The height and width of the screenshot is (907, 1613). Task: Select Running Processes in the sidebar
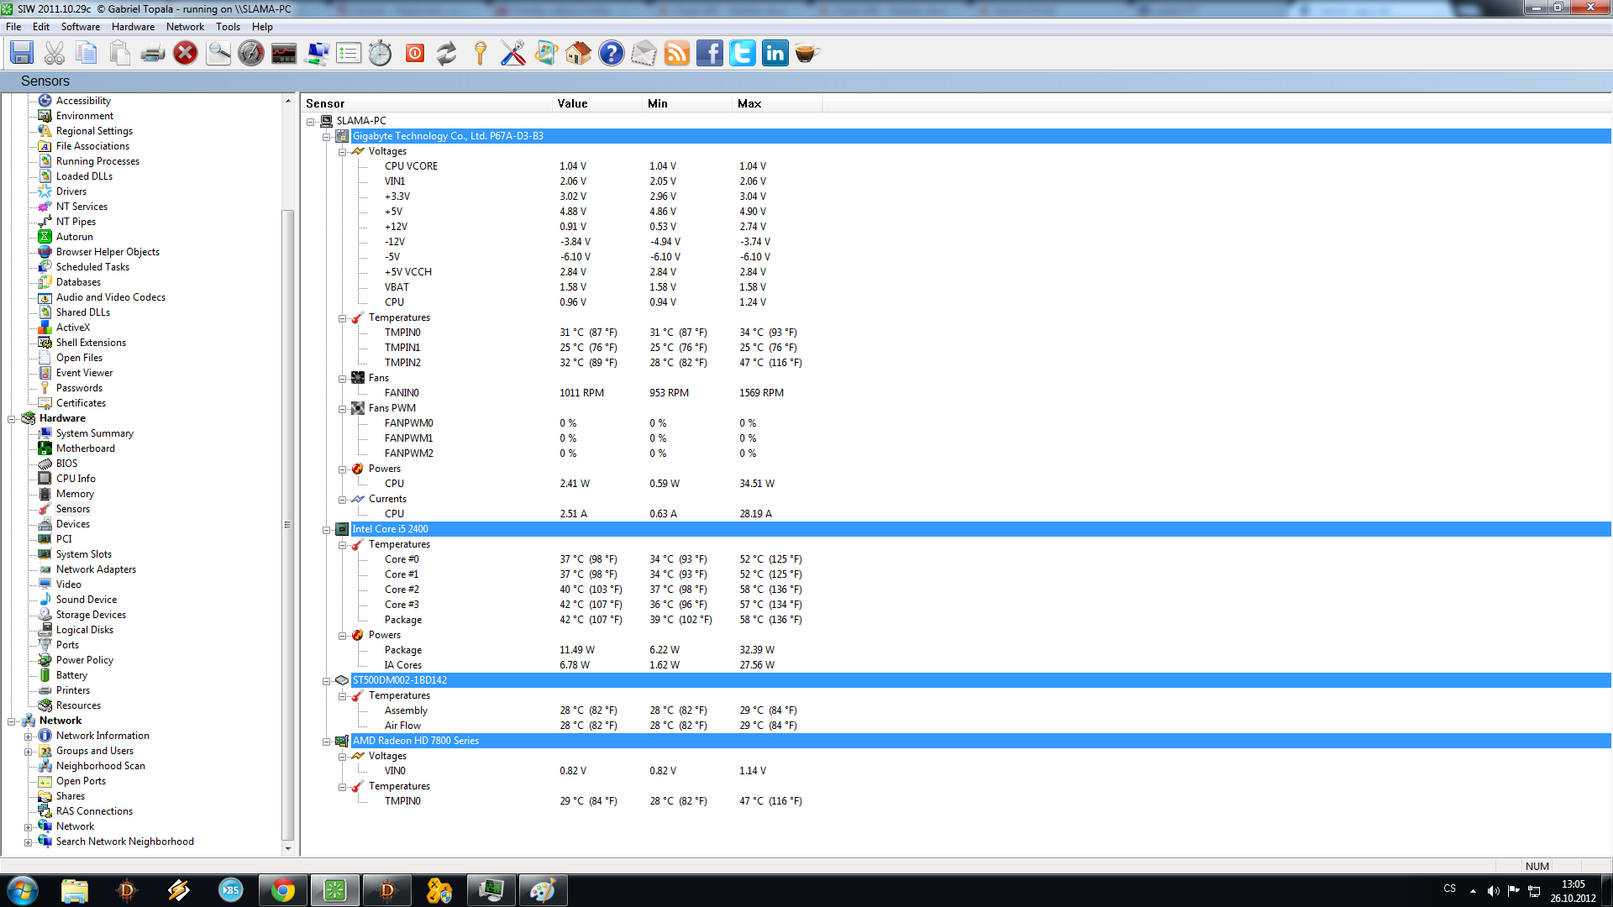click(97, 161)
